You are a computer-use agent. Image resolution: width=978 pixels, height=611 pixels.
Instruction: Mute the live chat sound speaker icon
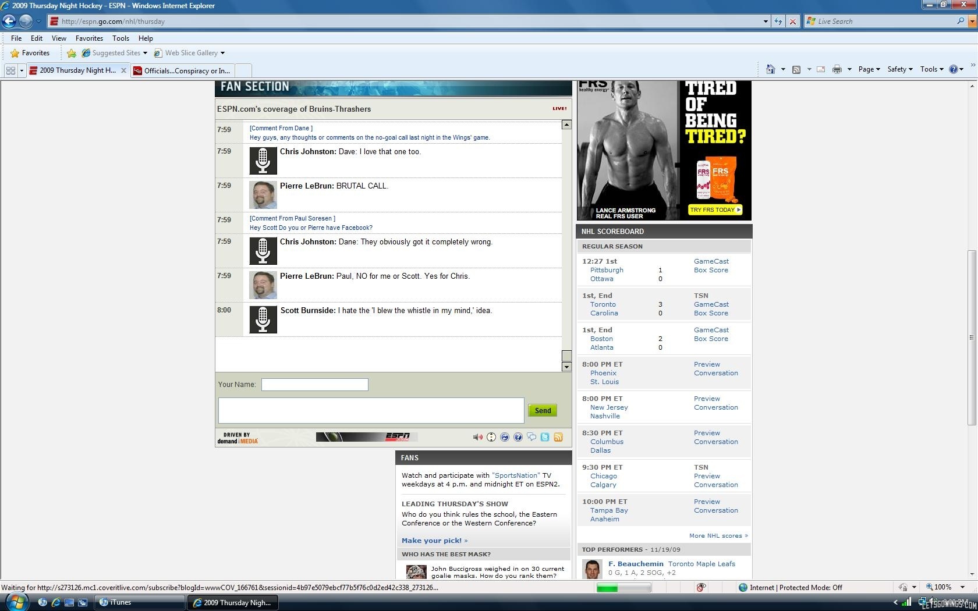(477, 437)
